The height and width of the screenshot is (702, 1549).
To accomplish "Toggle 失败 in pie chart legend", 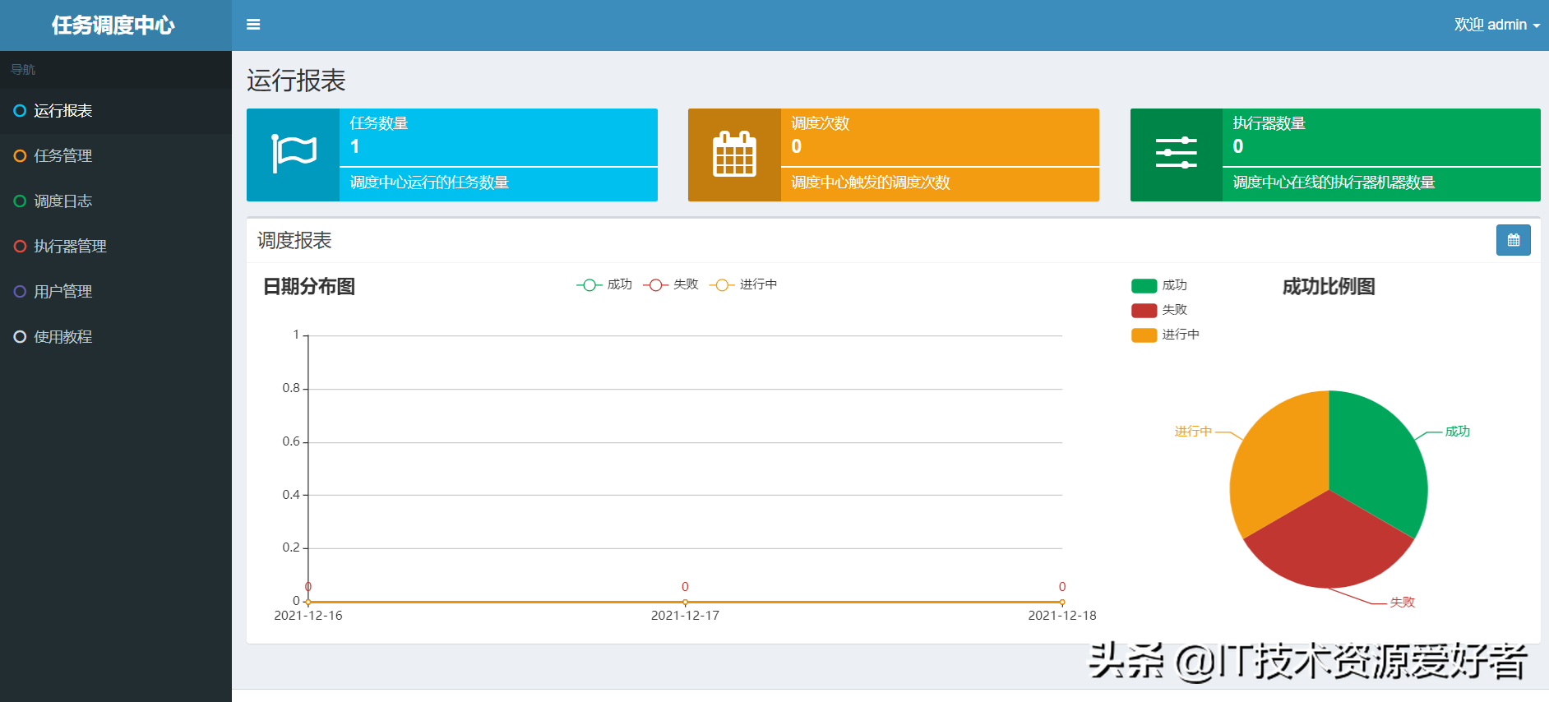I will click(x=1159, y=310).
